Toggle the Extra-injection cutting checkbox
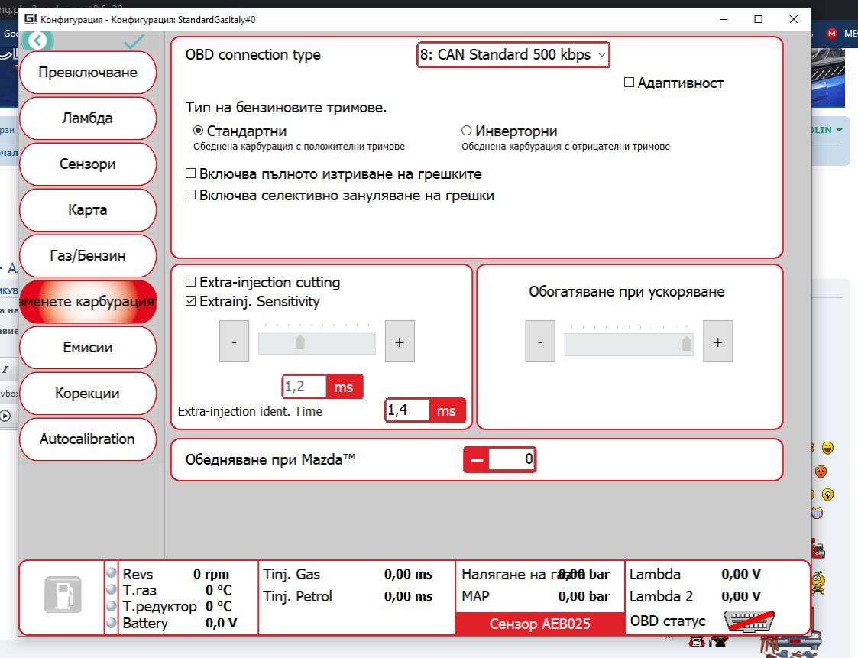The width and height of the screenshot is (858, 658). tap(191, 283)
